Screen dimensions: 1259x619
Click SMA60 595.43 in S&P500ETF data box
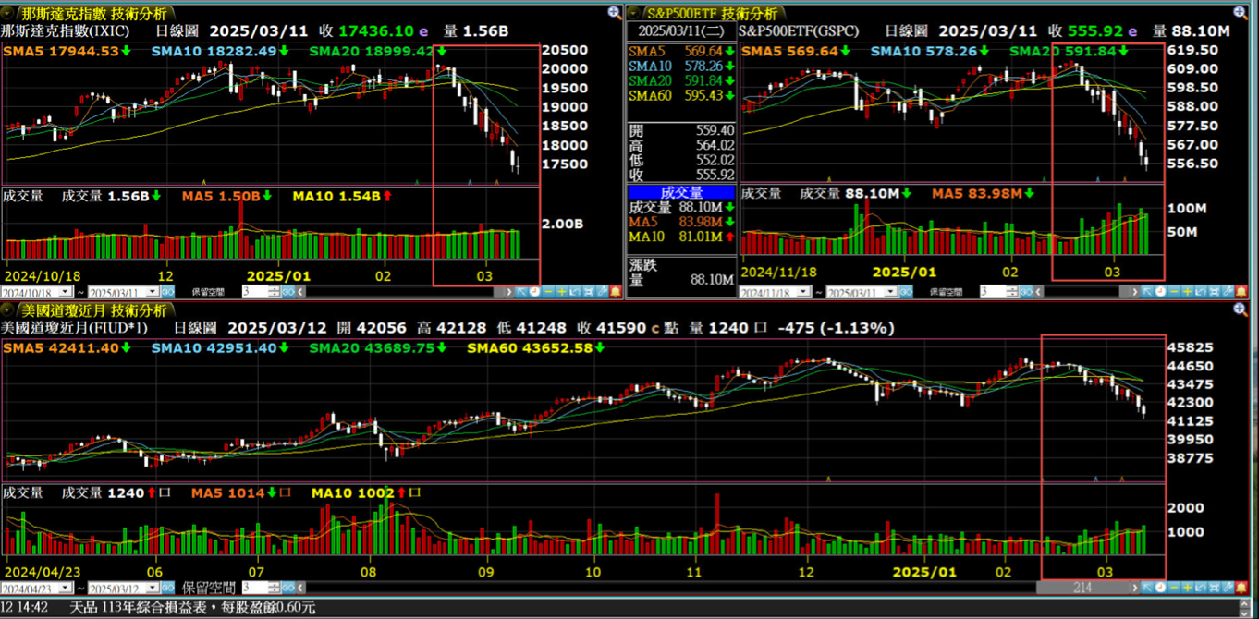point(681,95)
